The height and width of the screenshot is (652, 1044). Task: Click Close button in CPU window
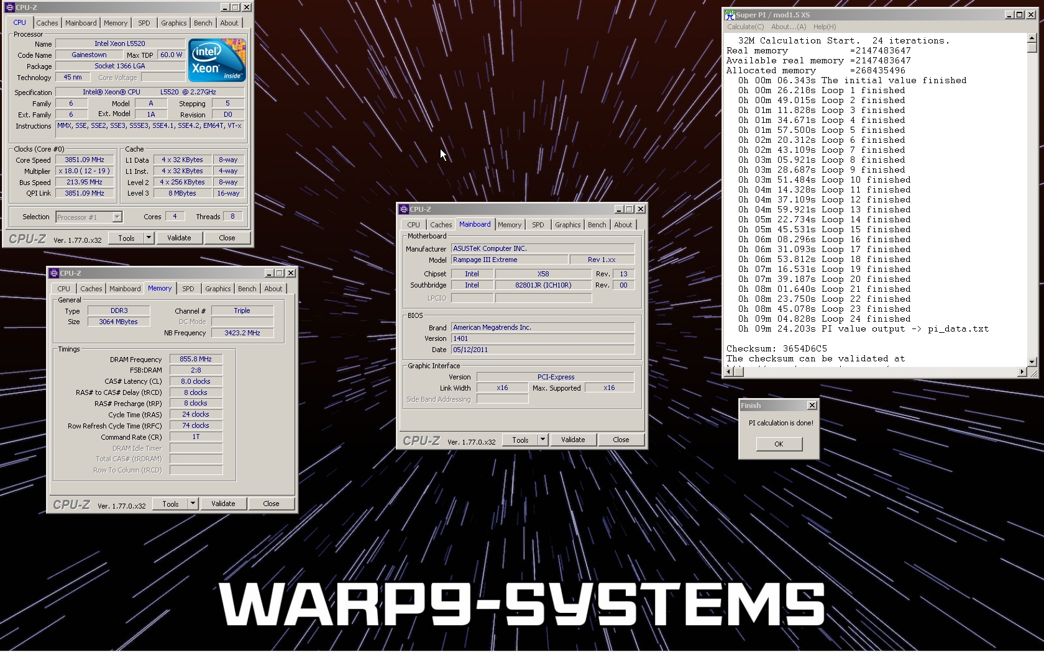tap(227, 238)
